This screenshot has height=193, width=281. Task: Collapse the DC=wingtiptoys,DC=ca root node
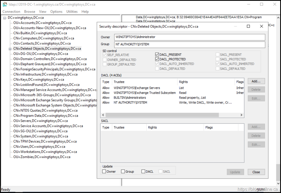[5, 18]
